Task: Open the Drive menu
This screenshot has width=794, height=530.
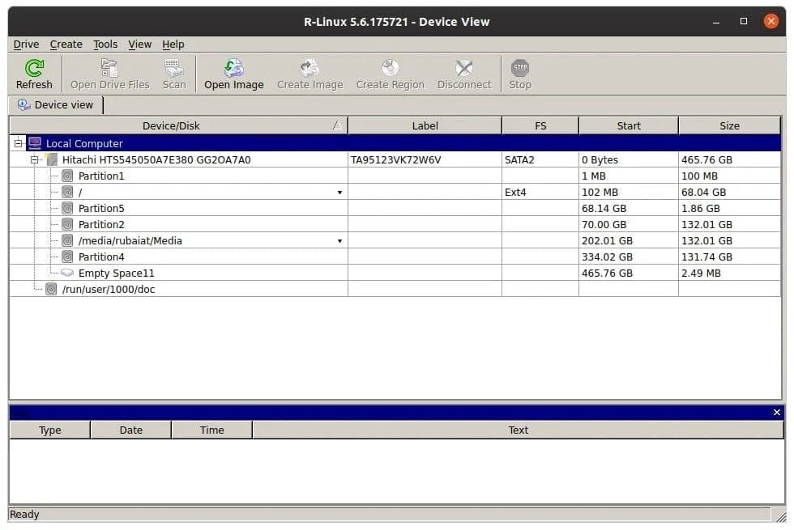Action: click(26, 44)
